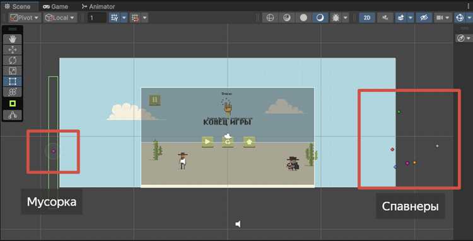The width and height of the screenshot is (473, 241).
Task: Select the white spawner point
Action: [x=437, y=146]
